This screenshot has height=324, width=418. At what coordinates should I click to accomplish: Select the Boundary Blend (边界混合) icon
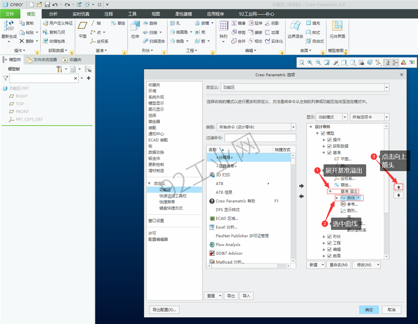click(x=295, y=26)
